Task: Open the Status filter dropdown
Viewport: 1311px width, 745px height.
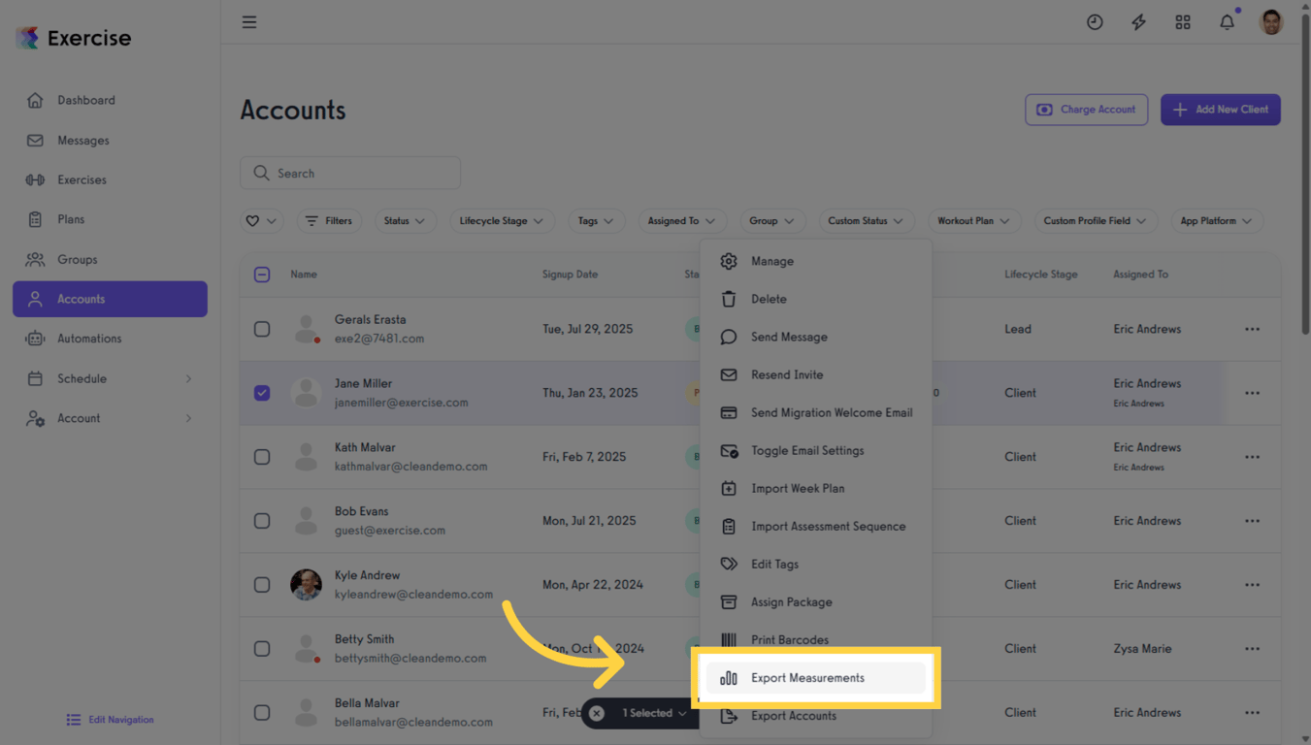Action: click(x=405, y=220)
